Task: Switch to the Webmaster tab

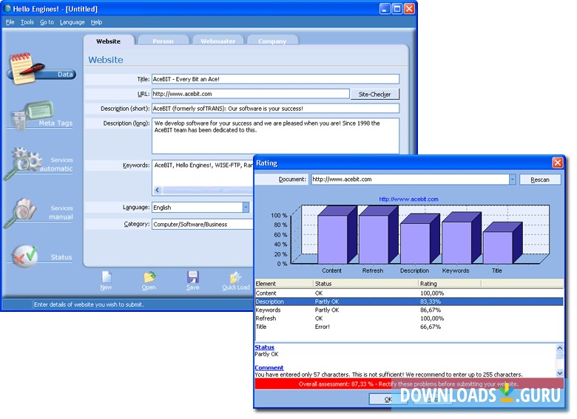Action: point(217,41)
